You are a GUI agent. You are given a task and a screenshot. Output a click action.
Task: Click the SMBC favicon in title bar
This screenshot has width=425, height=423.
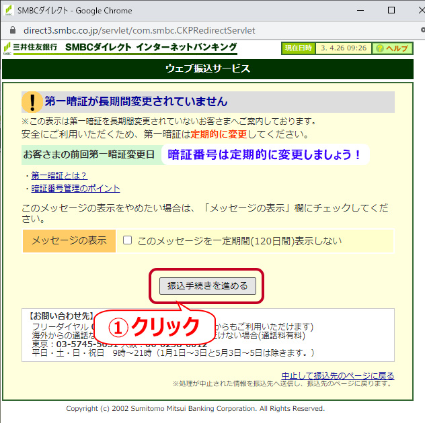tap(8, 10)
